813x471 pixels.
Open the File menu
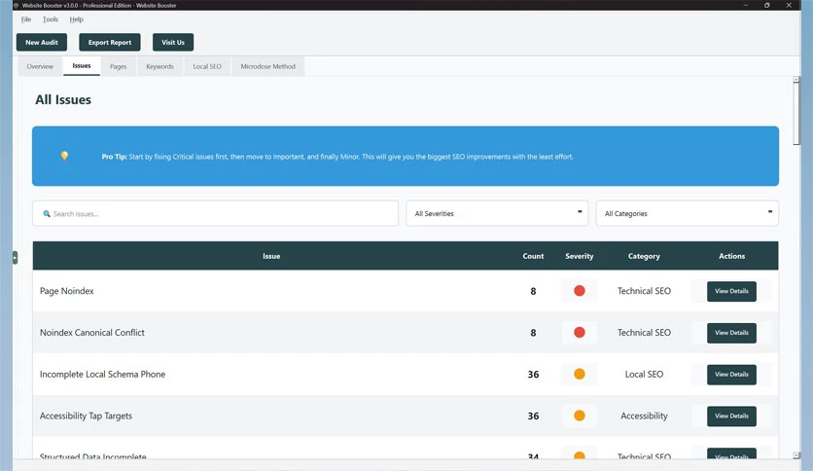pyautogui.click(x=26, y=19)
